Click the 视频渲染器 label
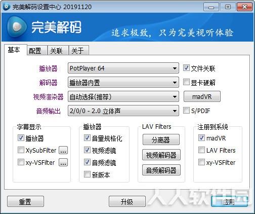This screenshot has width=255, height=214. click(x=48, y=97)
